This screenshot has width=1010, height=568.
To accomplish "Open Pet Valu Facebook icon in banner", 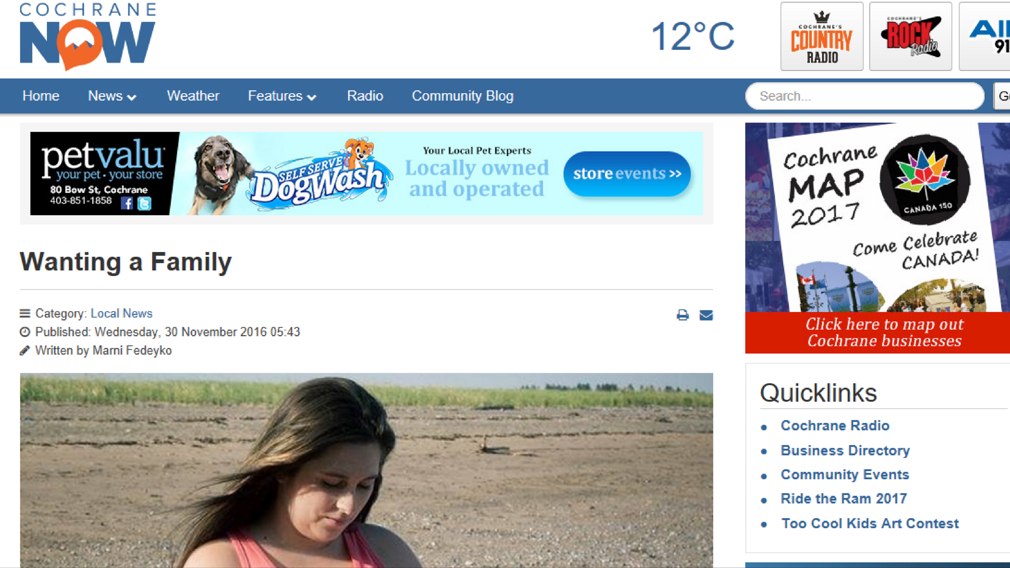I will [127, 203].
